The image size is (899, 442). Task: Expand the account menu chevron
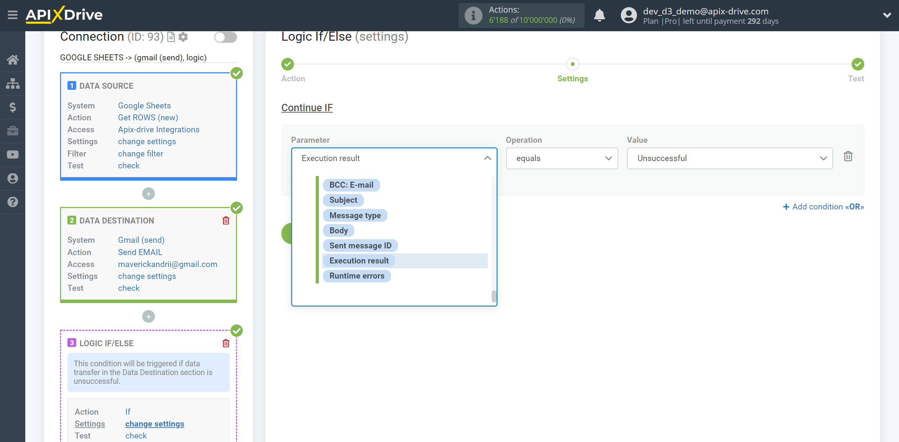[x=887, y=15]
